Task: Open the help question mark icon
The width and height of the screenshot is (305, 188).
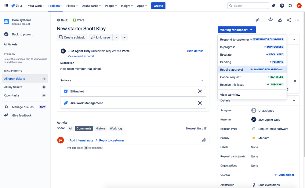Action: [x=282, y=6]
